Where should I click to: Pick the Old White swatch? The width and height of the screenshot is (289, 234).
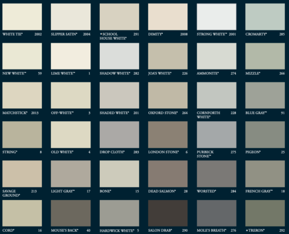[x=71, y=135]
